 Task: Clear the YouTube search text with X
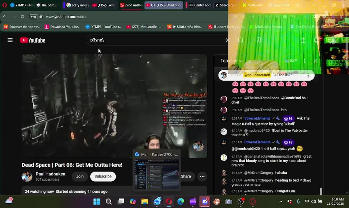pos(228,40)
